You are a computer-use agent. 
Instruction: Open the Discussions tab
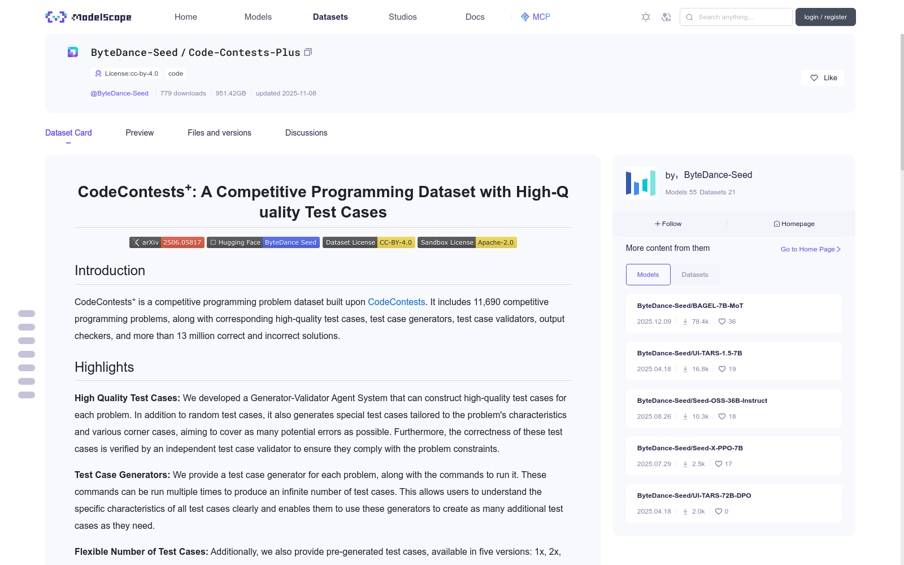[x=306, y=133]
